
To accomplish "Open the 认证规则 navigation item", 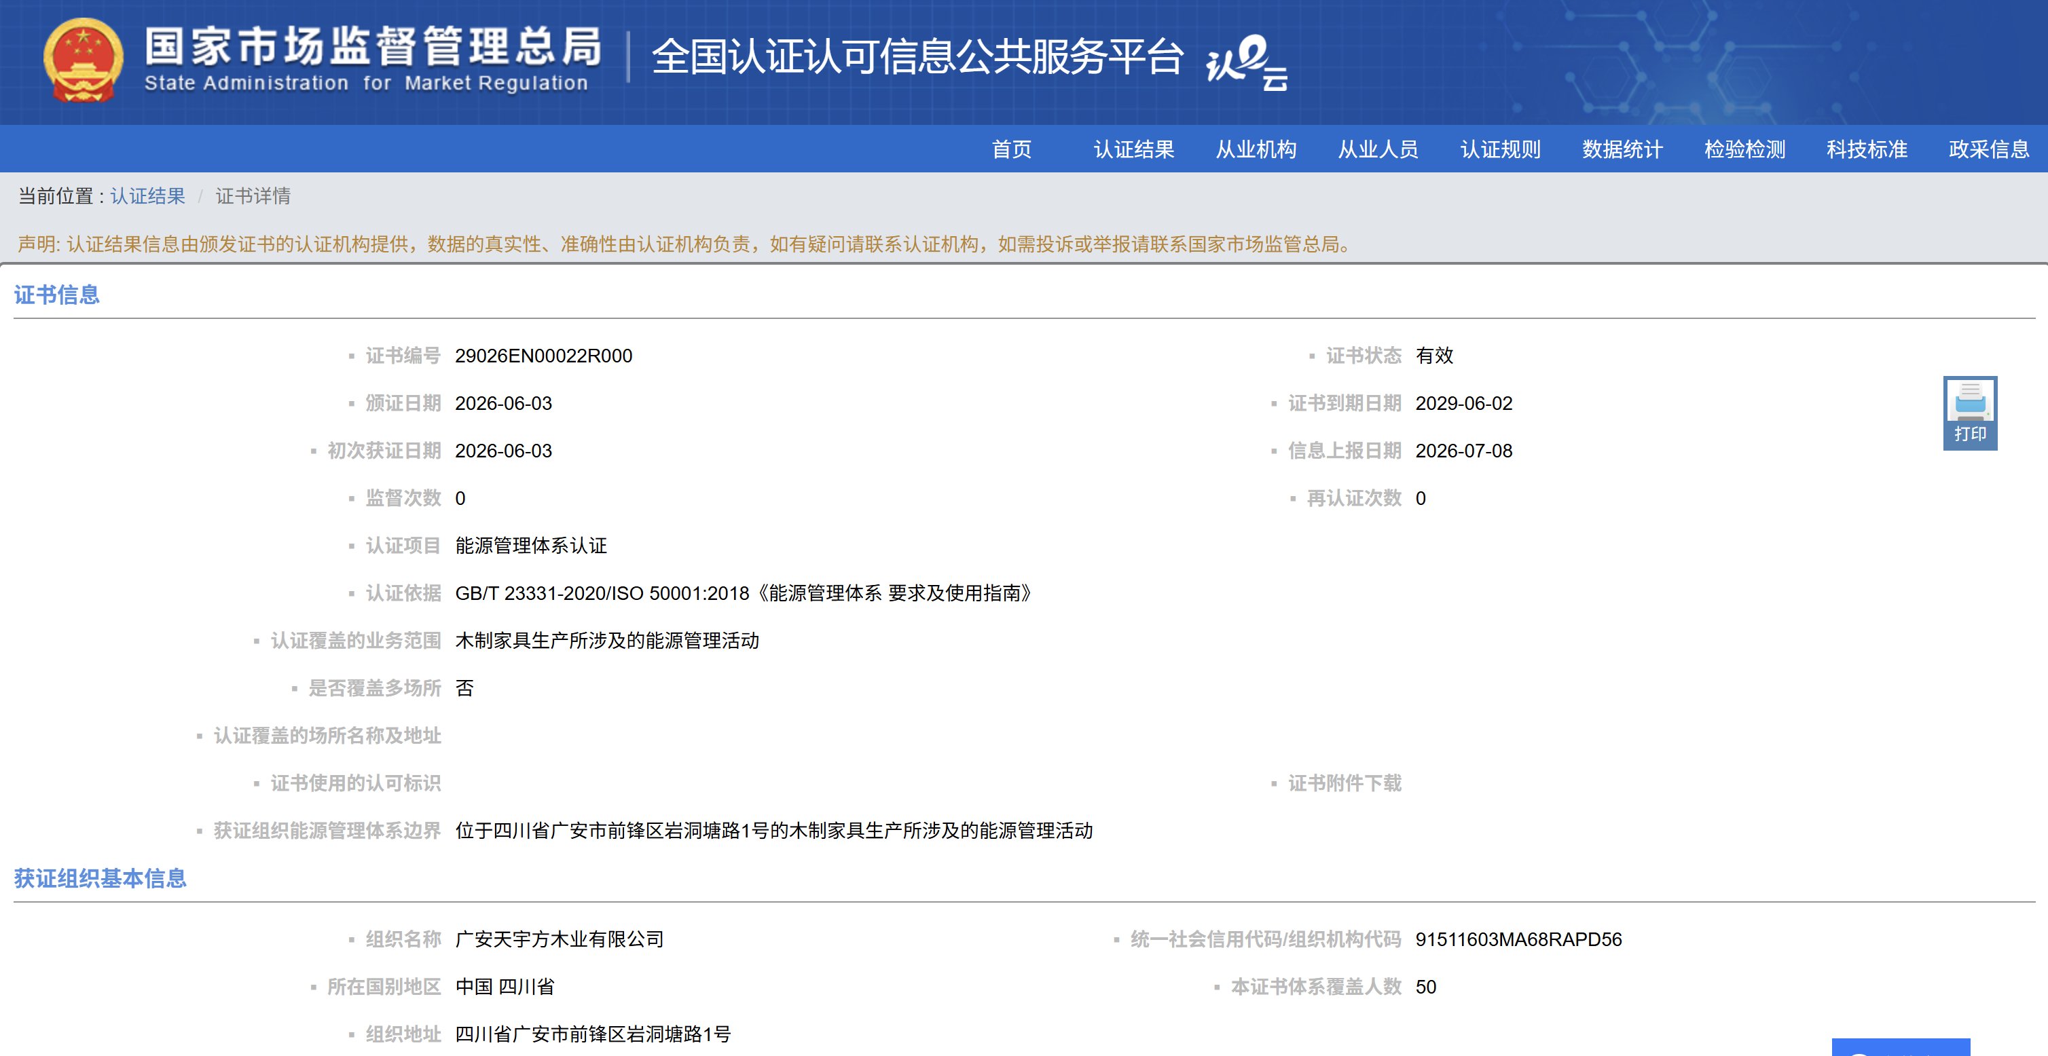I will point(1500,149).
